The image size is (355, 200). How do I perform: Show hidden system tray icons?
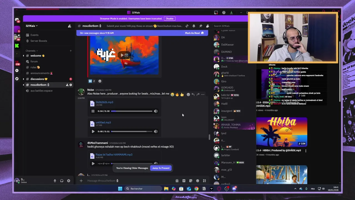pyautogui.click(x=295, y=189)
